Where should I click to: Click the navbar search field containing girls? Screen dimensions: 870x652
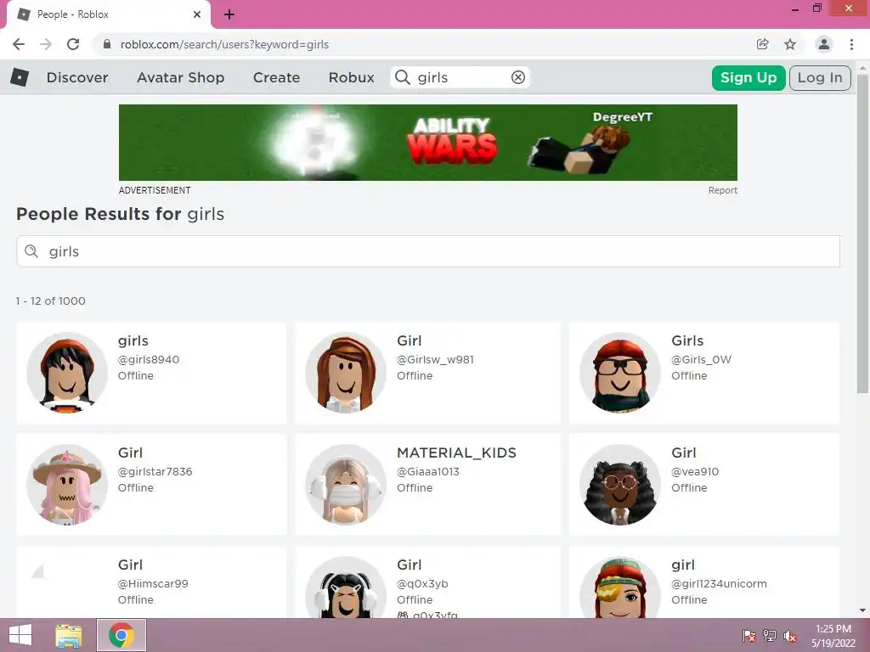[460, 77]
